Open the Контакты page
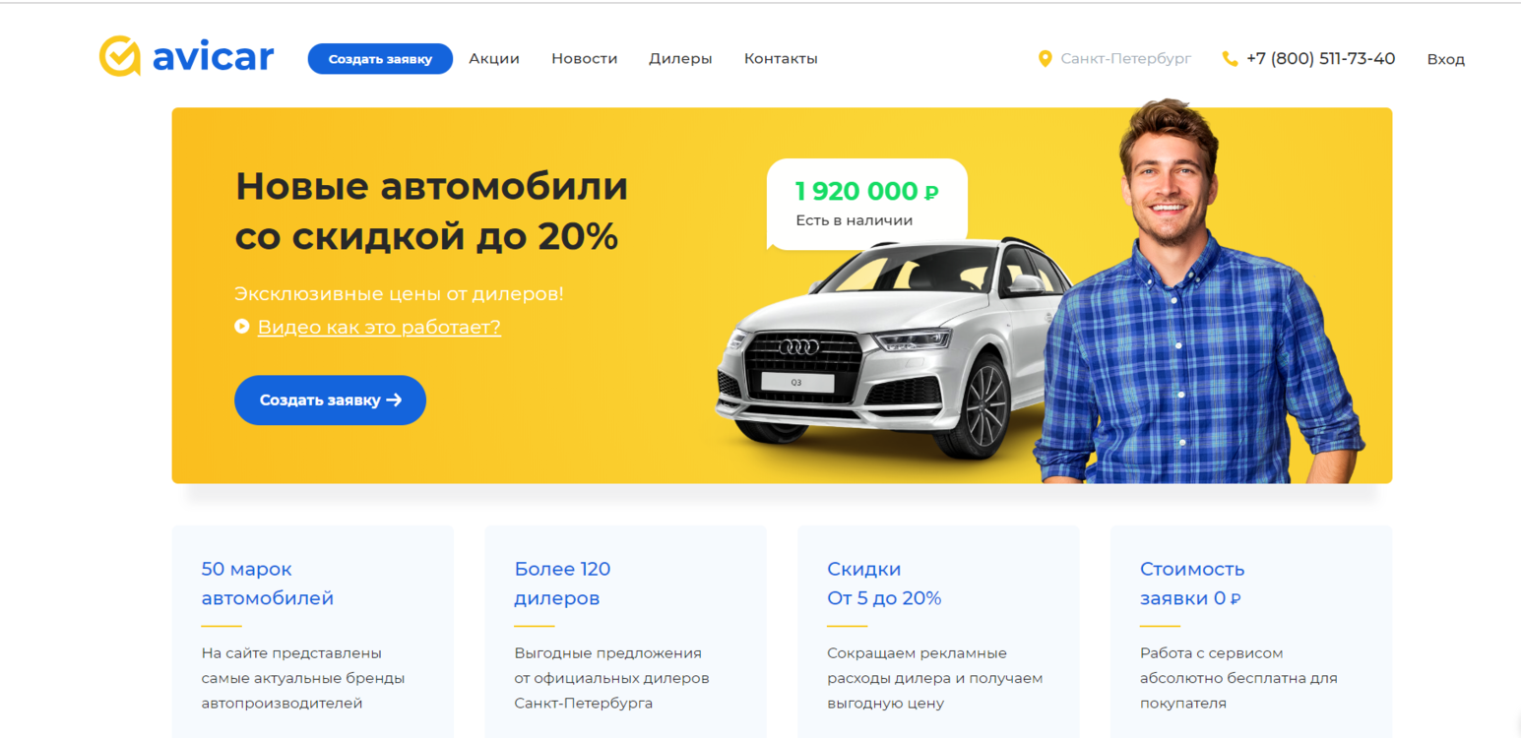This screenshot has width=1521, height=738. 781,59
